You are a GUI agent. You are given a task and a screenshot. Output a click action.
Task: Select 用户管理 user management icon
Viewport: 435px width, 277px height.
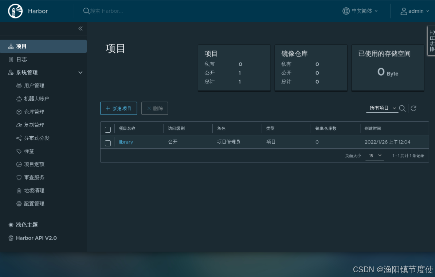point(19,85)
